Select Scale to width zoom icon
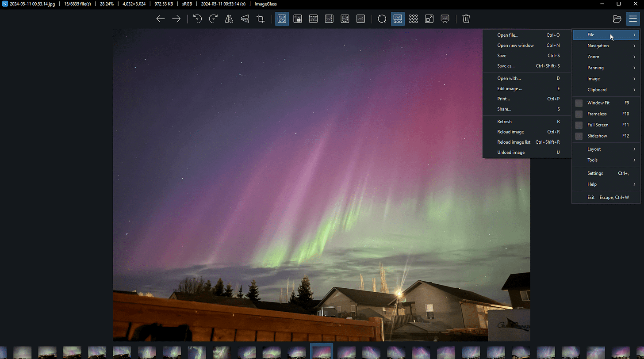 314,19
